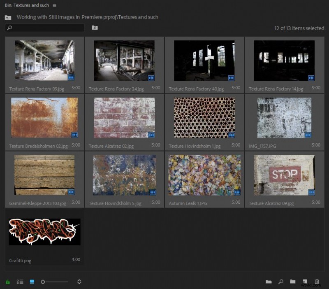Select the Grafitti.png thumbnail
The width and height of the screenshot is (329, 289).
click(44, 232)
